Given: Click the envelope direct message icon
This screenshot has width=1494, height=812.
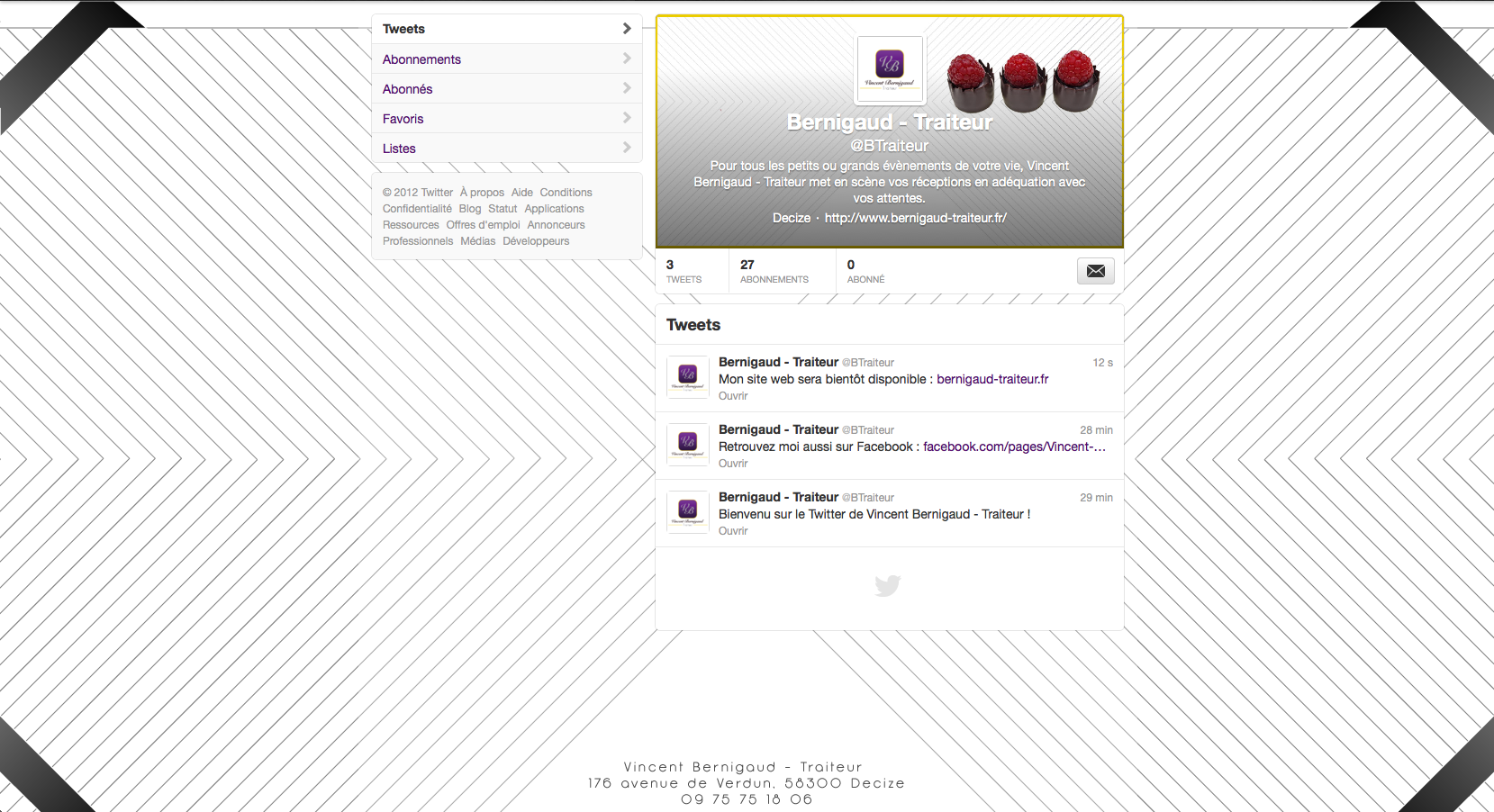Looking at the screenshot, I should click(x=1095, y=271).
